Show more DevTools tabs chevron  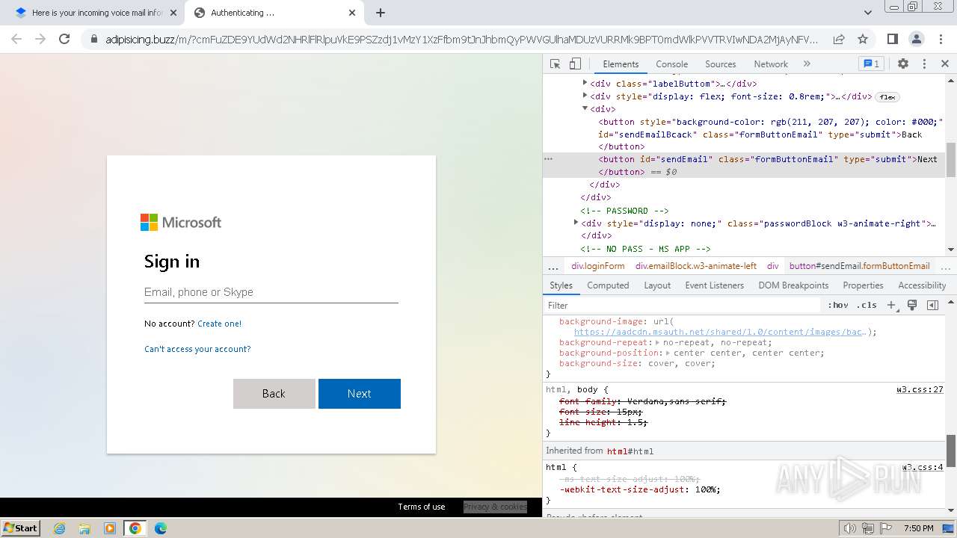pyautogui.click(x=807, y=64)
